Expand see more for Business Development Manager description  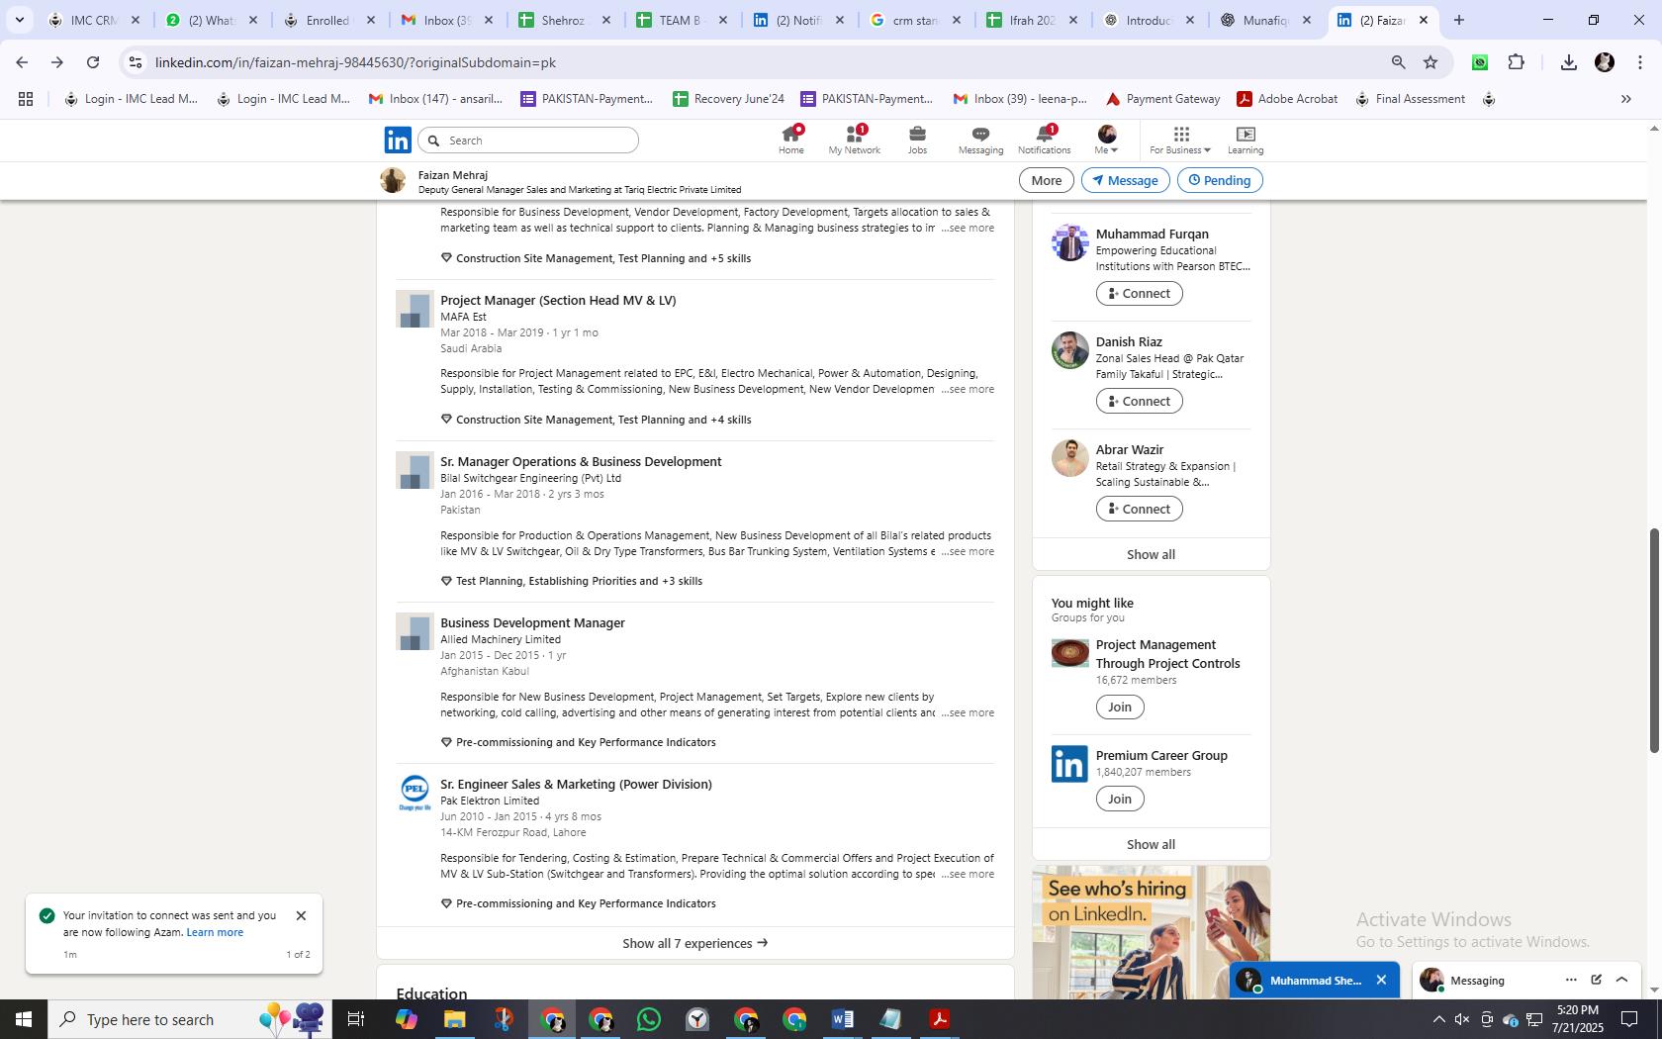[x=968, y=713]
